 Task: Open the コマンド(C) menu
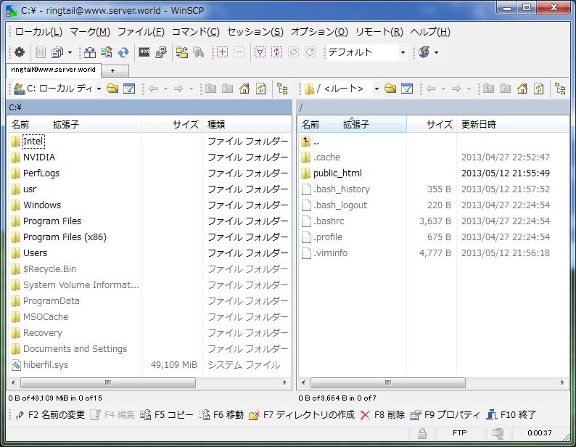(195, 32)
